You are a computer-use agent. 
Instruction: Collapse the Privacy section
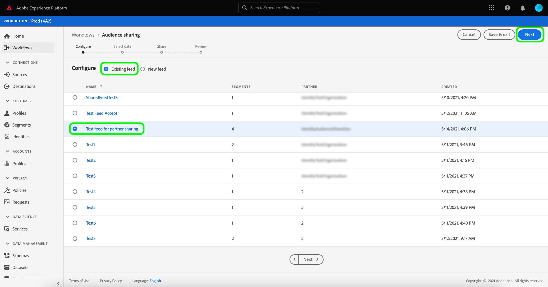[7, 178]
